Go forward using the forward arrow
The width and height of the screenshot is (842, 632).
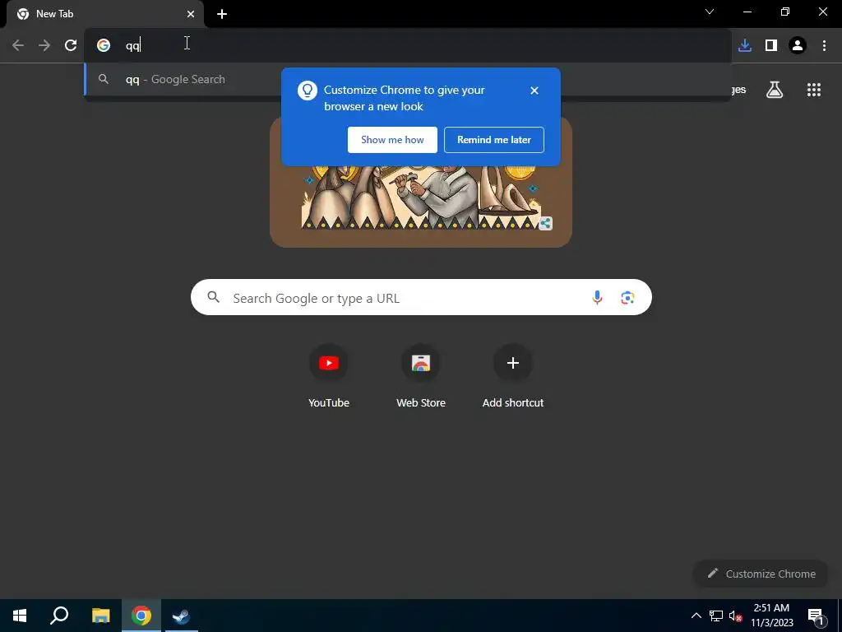click(x=44, y=45)
